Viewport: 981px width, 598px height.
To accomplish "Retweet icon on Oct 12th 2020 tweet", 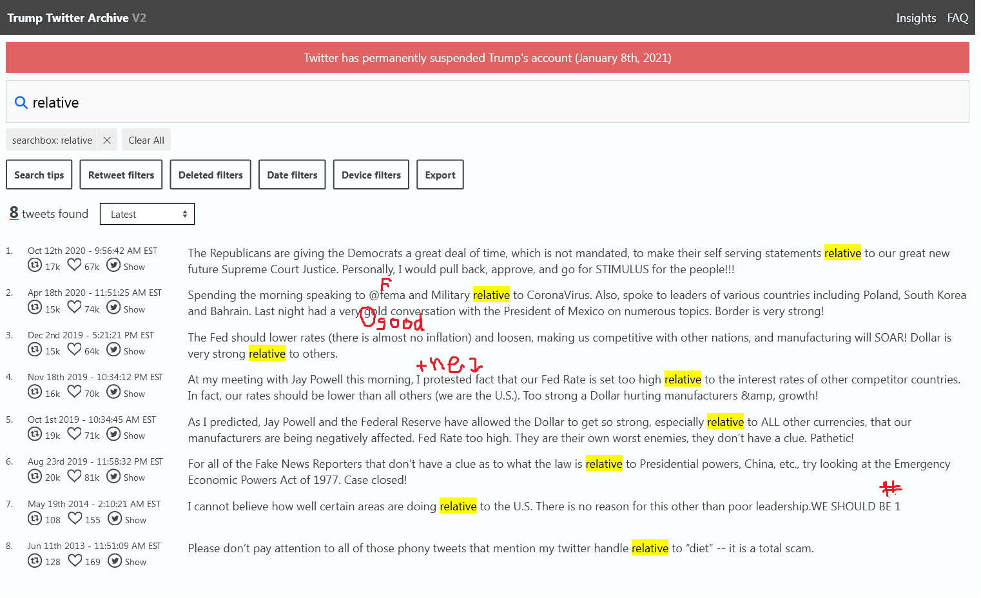I will (35, 265).
